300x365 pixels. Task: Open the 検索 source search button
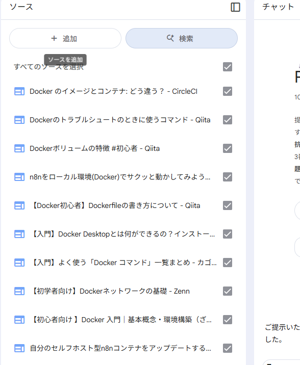point(182,38)
